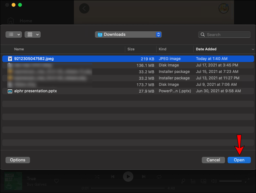Open Spotify Home in sidebar
The width and height of the screenshot is (256, 193).
[26, 21]
